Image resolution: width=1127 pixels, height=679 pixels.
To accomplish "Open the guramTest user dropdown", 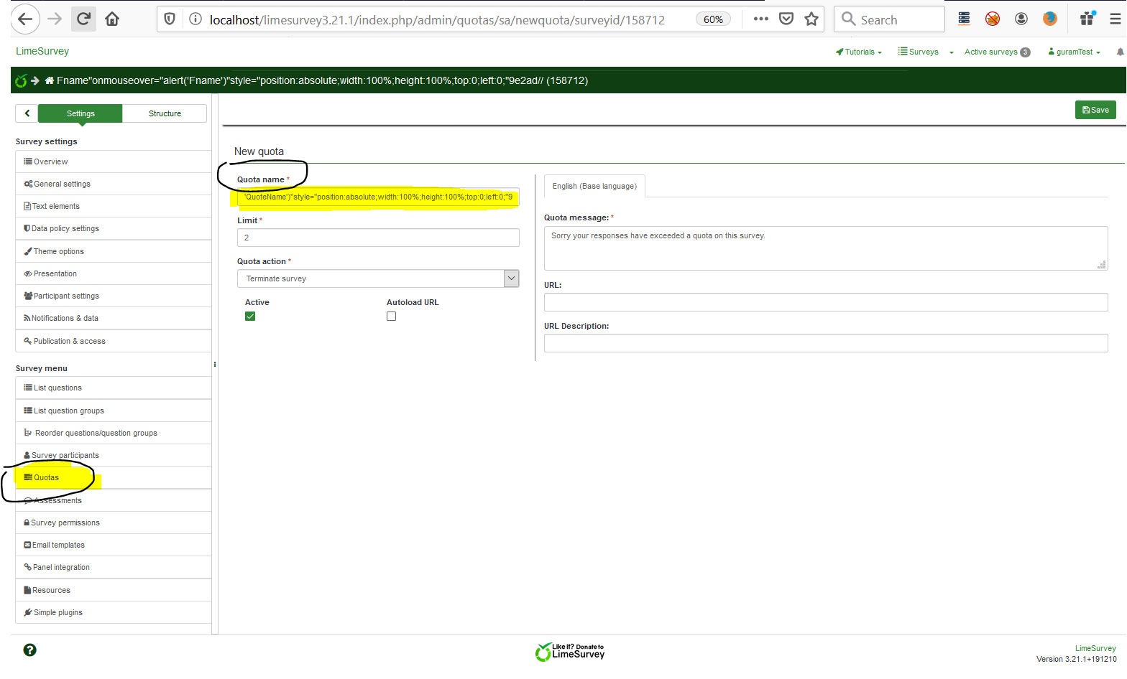I will coord(1075,52).
